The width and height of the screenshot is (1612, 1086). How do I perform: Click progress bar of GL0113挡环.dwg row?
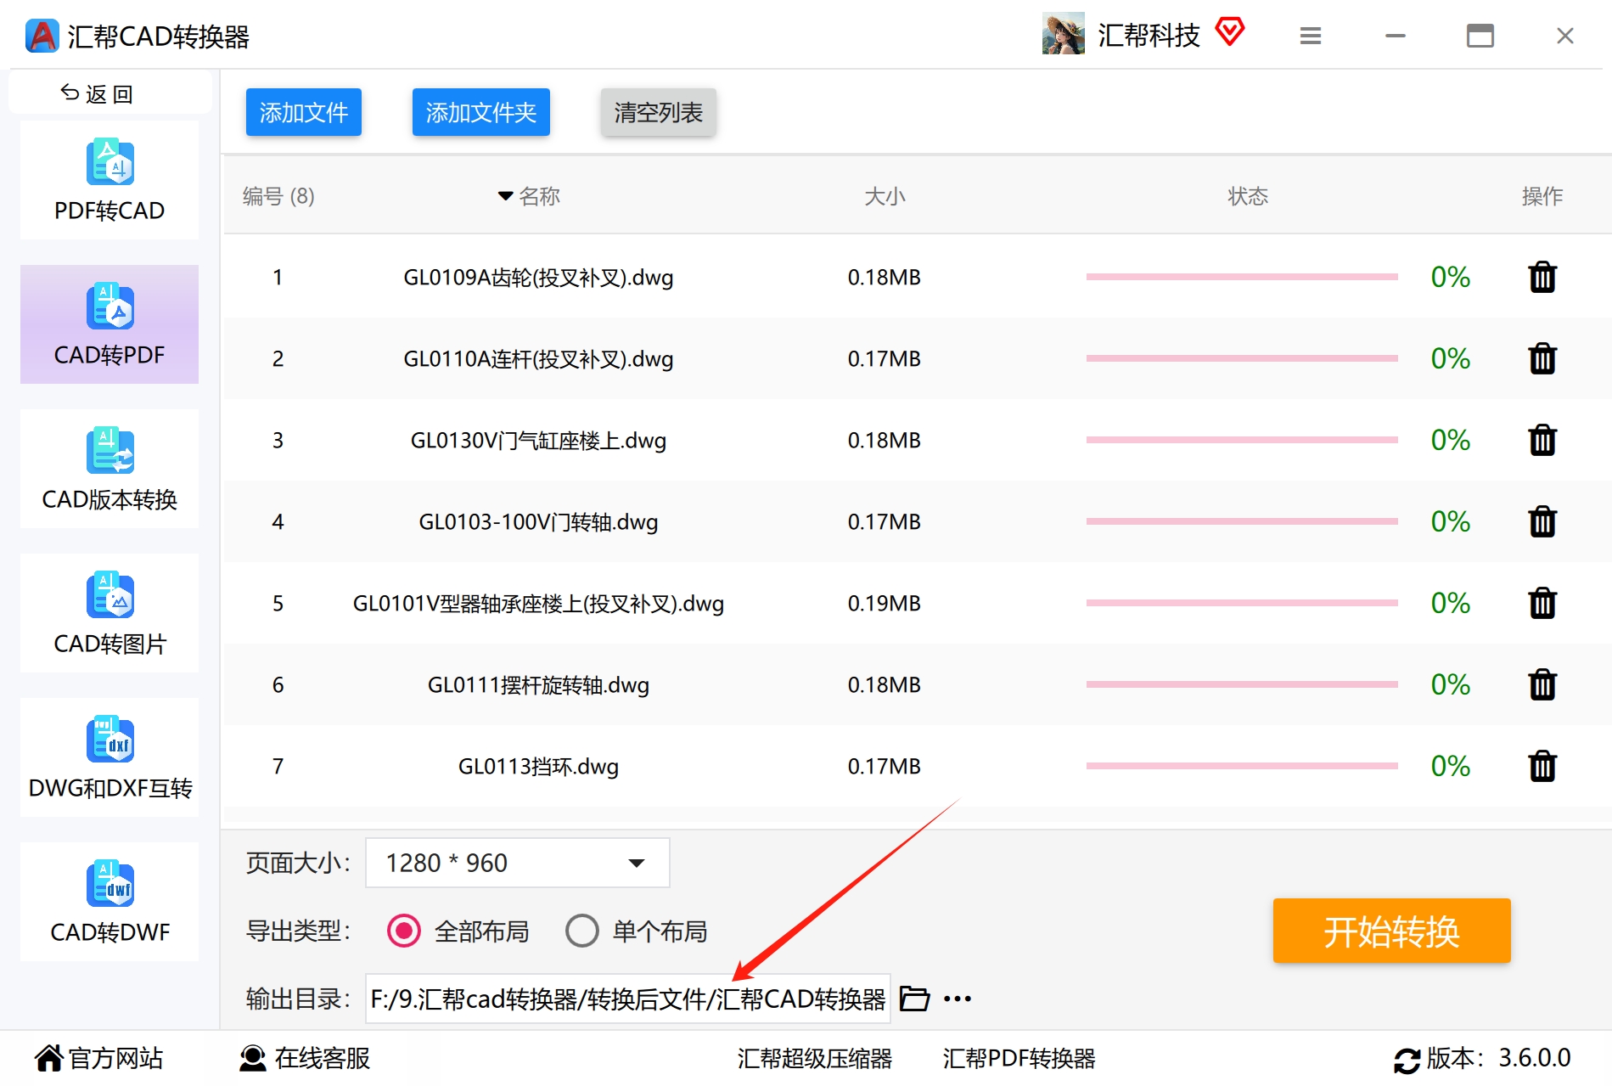[1242, 766]
